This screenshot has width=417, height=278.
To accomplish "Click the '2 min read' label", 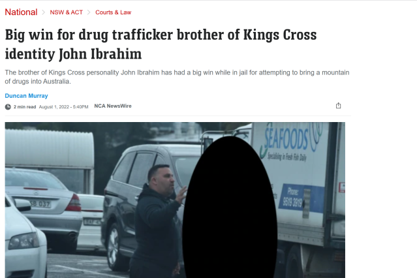I will point(25,106).
